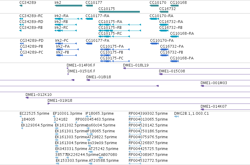Click clone DME1-018I18
The image size is (250, 165).
point(99,77)
